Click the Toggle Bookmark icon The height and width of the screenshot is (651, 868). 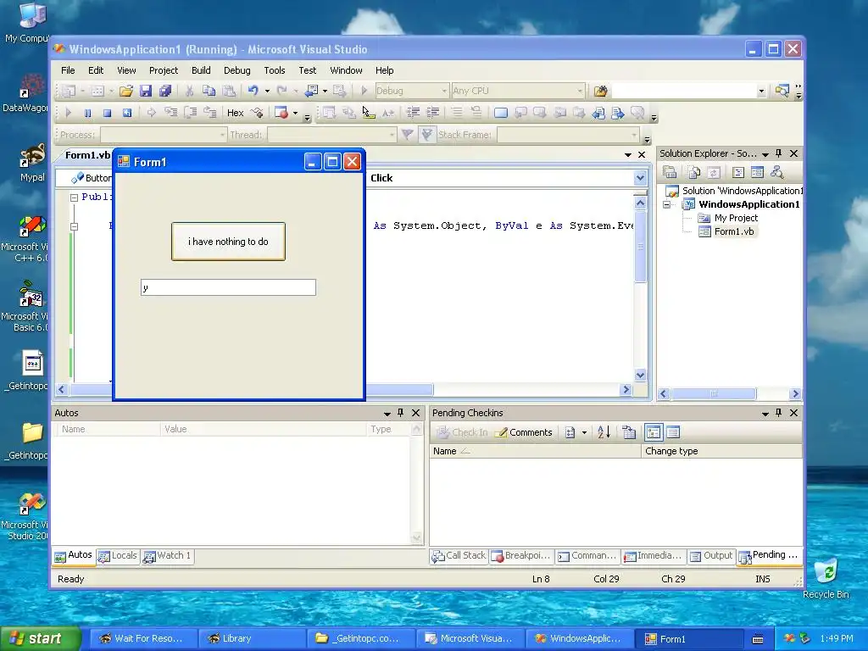point(500,113)
